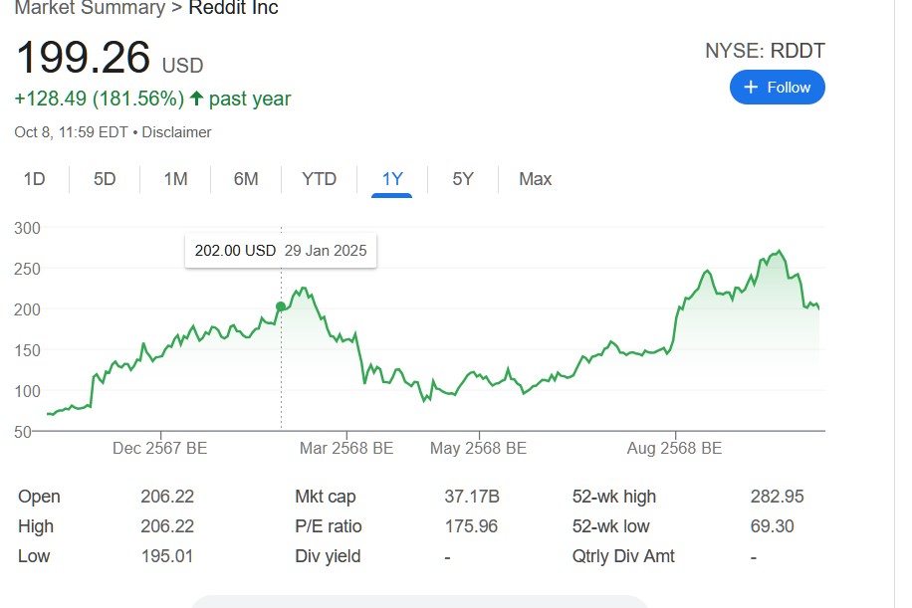Image resolution: width=912 pixels, height=608 pixels.
Task: Select the YTD tab
Action: point(319,178)
